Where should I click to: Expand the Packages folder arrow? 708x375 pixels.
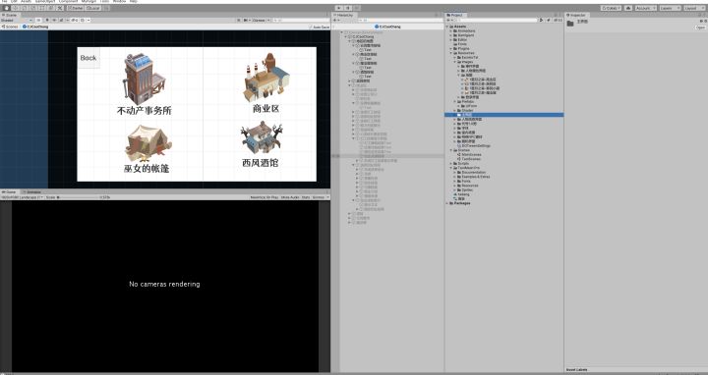pyautogui.click(x=448, y=203)
